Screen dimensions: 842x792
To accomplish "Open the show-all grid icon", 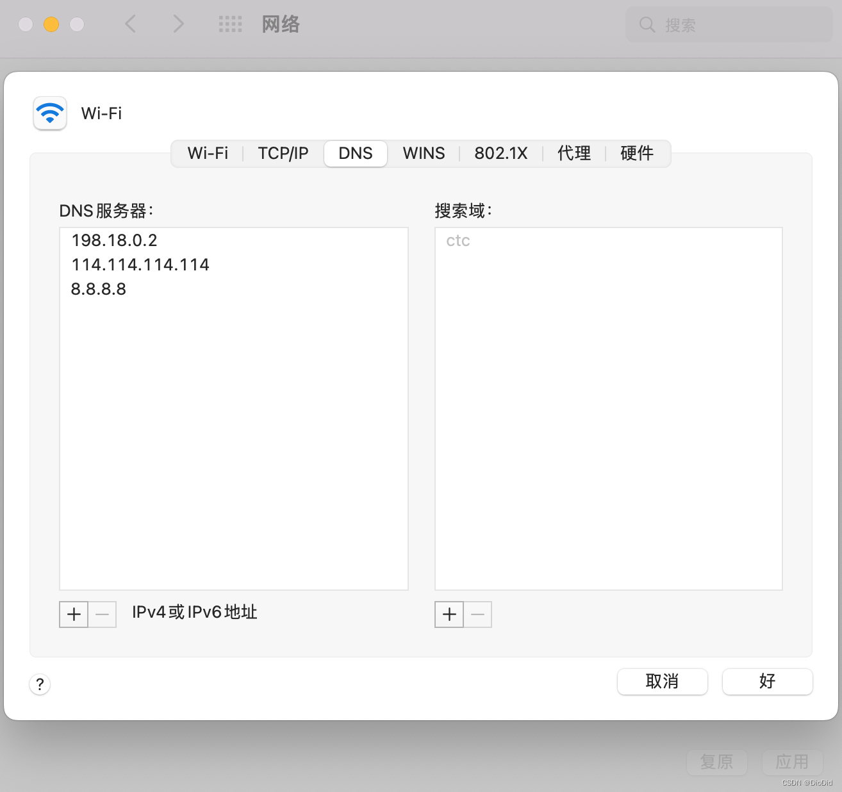I will [231, 24].
